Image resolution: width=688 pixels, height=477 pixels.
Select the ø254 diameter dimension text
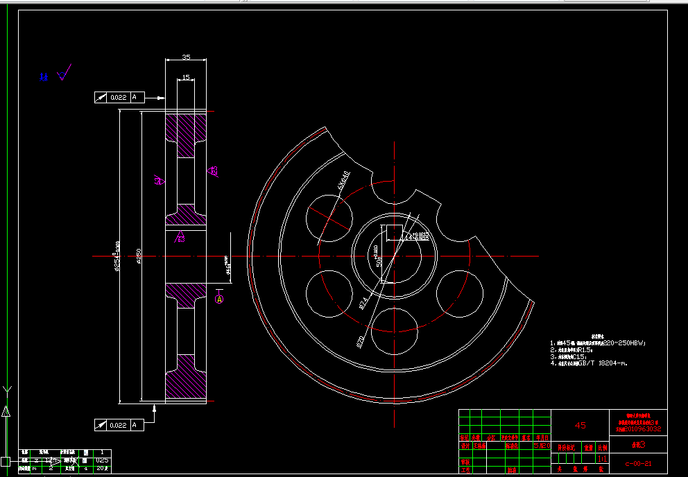[117, 257]
